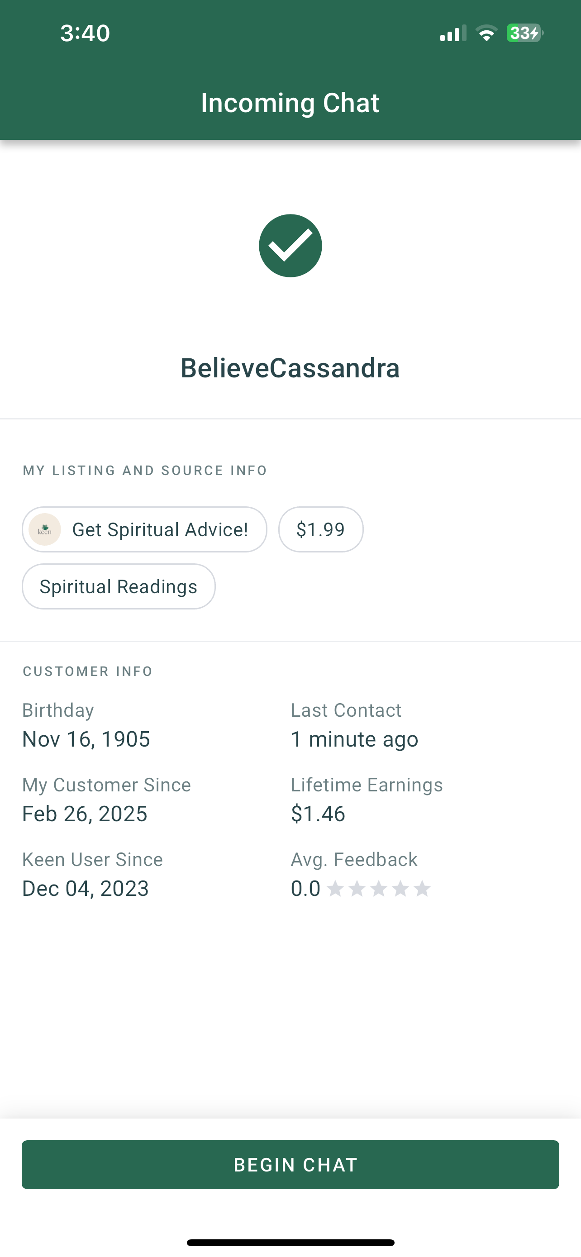The width and height of the screenshot is (581, 1257).
Task: Select the Spiritual Readings category chip
Action: click(119, 586)
